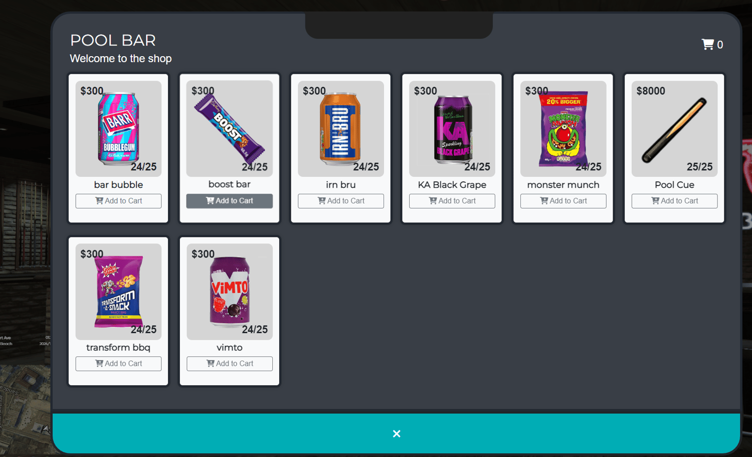Select the pool cue stick image
Image resolution: width=752 pixels, height=457 pixels.
(x=674, y=130)
